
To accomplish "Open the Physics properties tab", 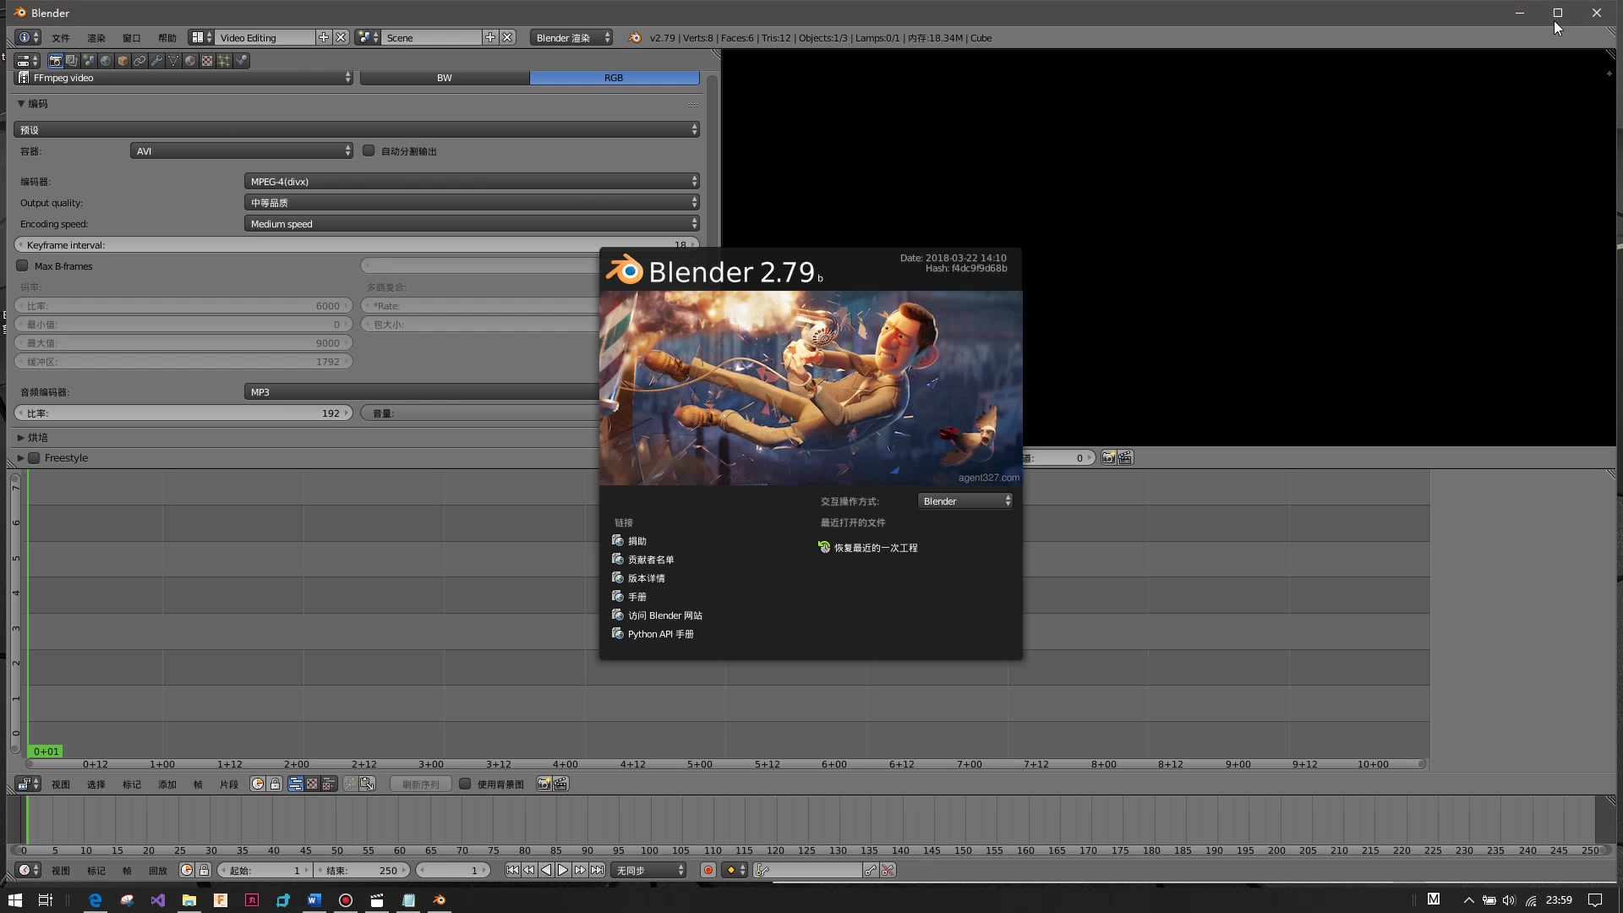I will pos(241,61).
